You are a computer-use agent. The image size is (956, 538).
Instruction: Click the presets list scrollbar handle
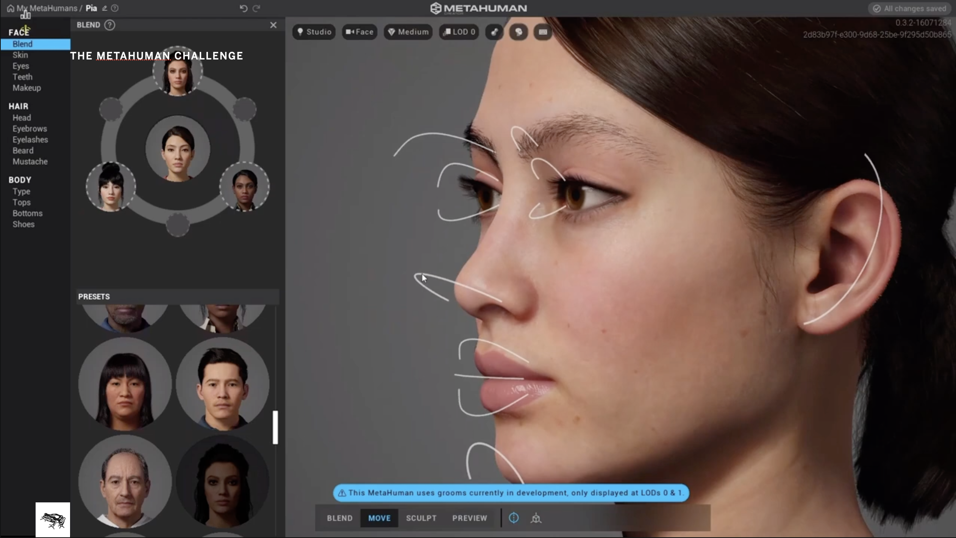(x=275, y=427)
